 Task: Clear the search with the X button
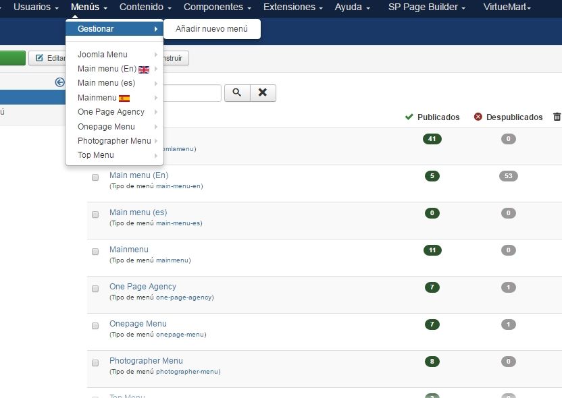(x=263, y=92)
